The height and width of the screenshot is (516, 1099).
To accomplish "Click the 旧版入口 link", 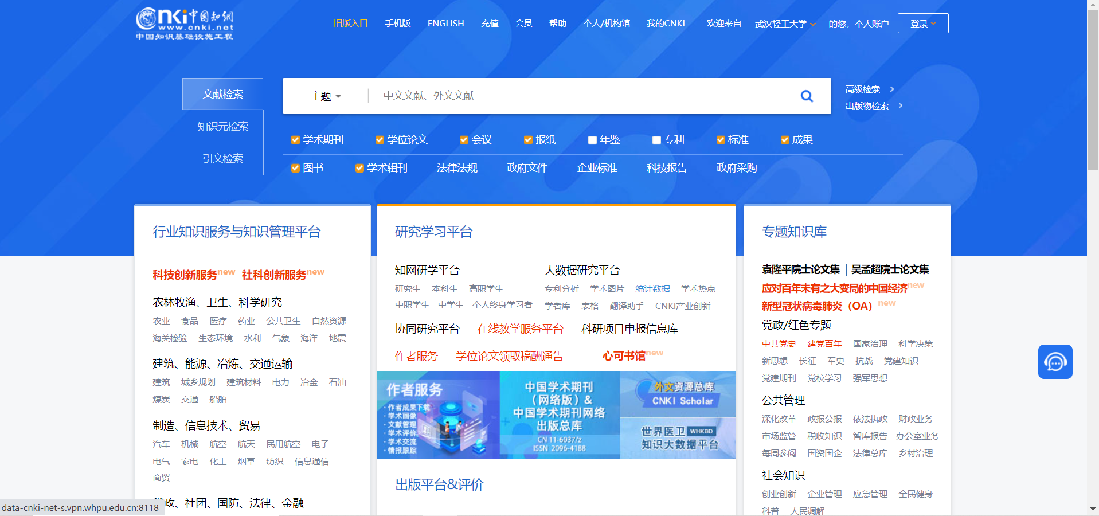I will [x=350, y=23].
